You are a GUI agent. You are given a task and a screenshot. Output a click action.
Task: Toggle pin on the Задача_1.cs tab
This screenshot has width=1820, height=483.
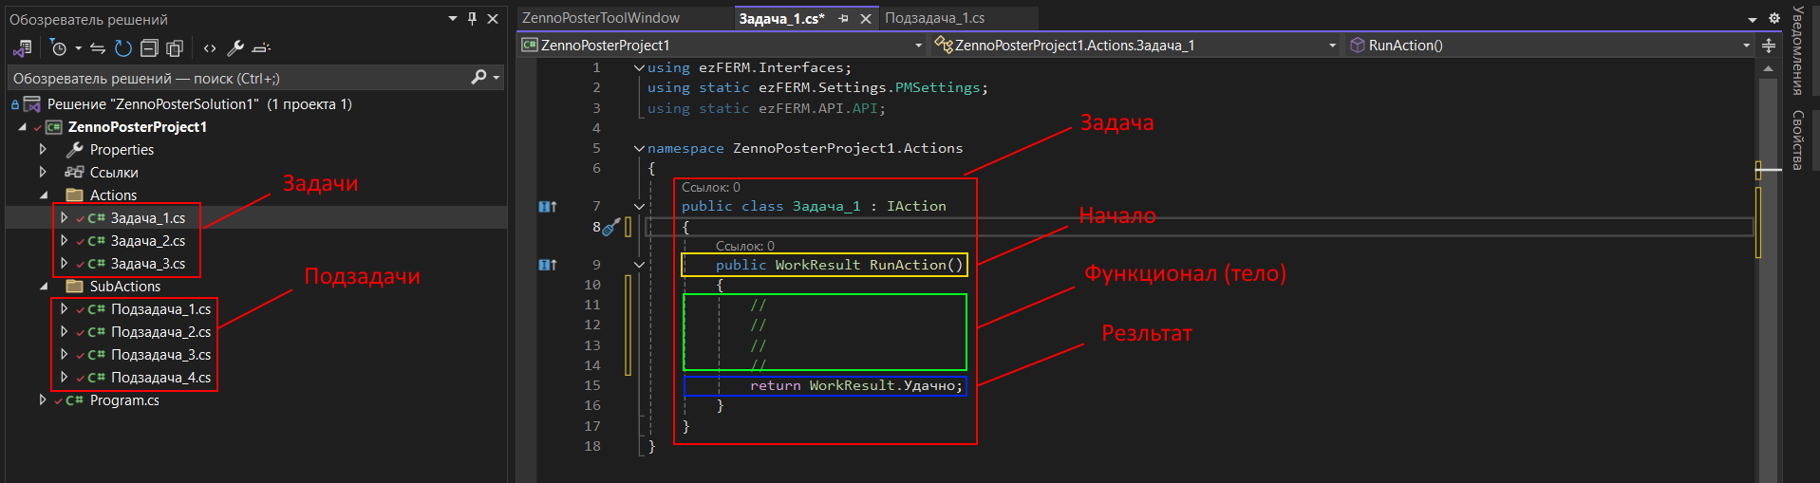tap(843, 18)
